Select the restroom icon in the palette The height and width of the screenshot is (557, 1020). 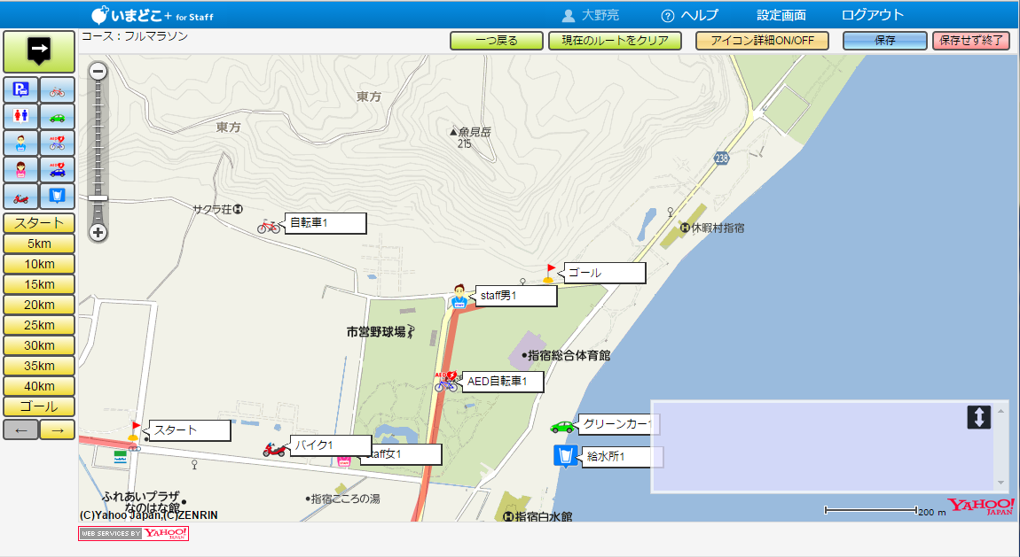(21, 117)
